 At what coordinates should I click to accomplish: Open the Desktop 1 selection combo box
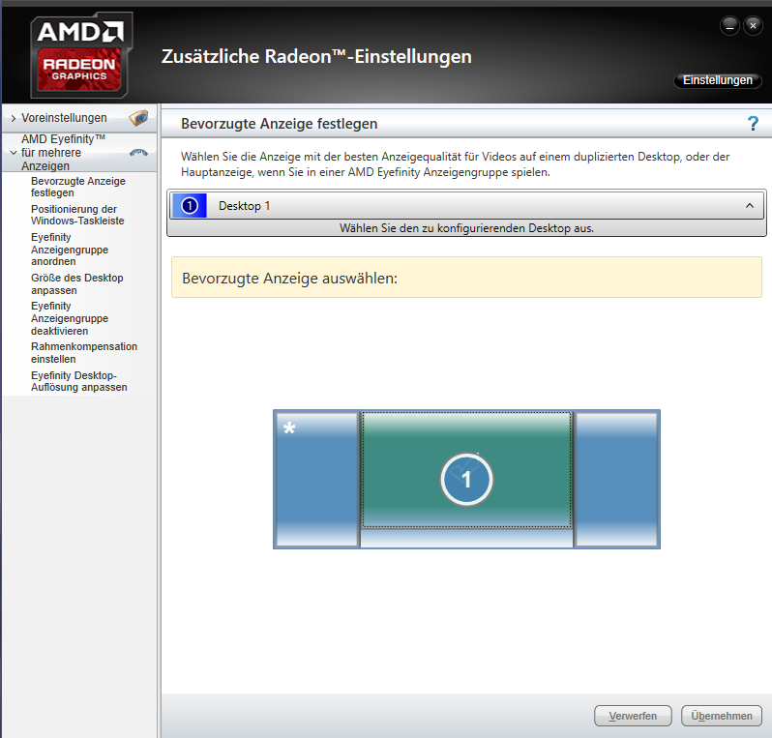pos(466,206)
